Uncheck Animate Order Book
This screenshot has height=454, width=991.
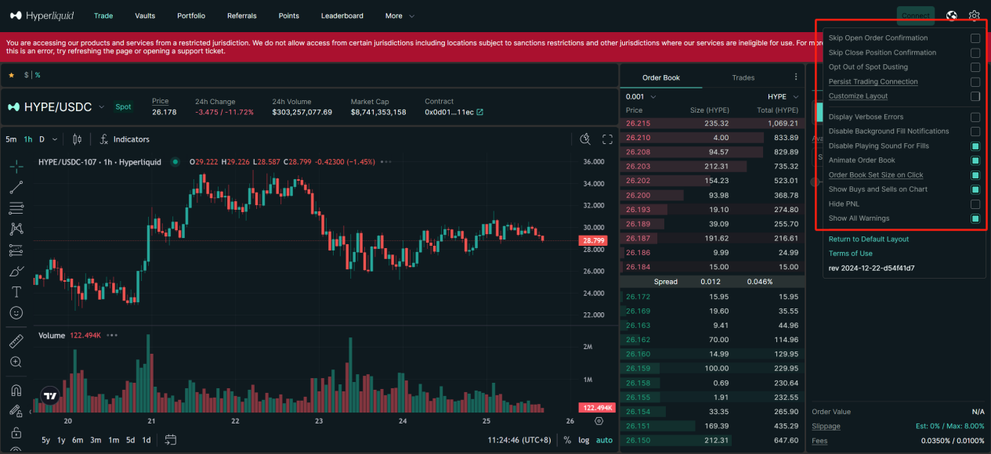coord(975,160)
